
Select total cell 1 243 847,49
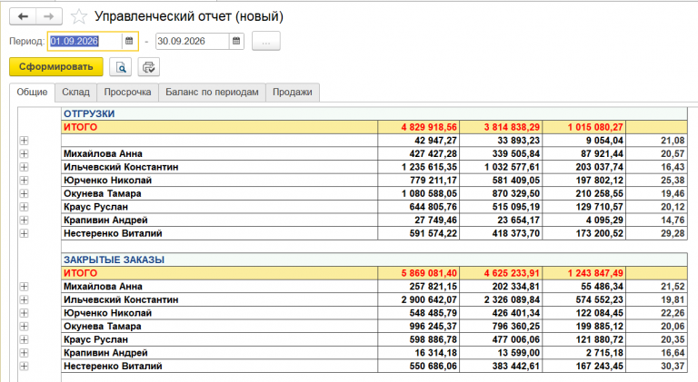(x=584, y=273)
